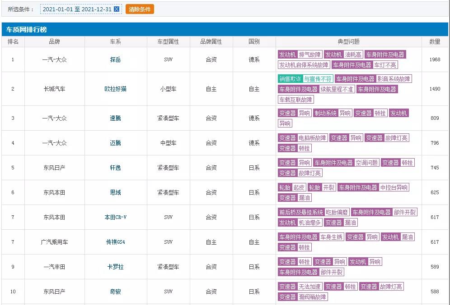Select the 车系 column header

pyautogui.click(x=116, y=41)
